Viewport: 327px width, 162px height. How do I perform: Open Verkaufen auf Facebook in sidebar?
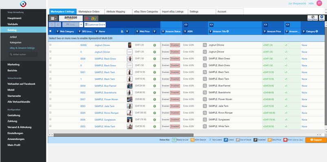tap(21, 84)
